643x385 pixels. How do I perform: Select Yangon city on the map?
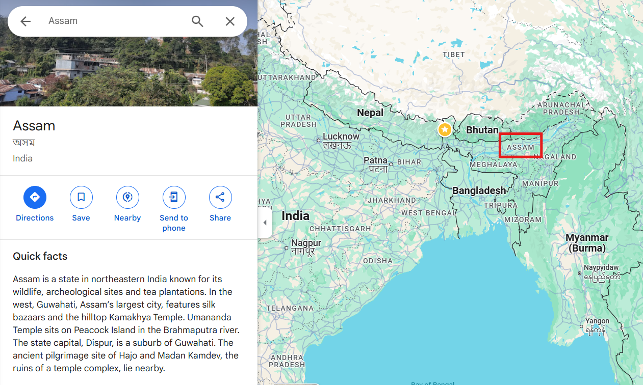(x=597, y=321)
